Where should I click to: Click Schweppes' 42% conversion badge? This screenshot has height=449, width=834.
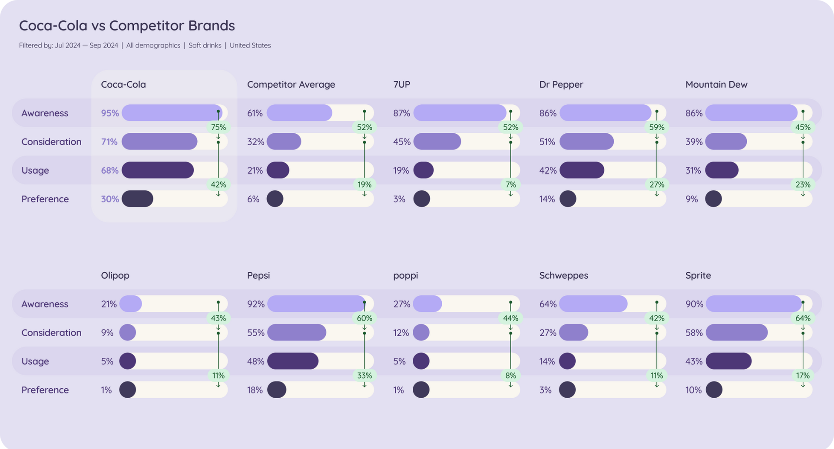pos(657,318)
